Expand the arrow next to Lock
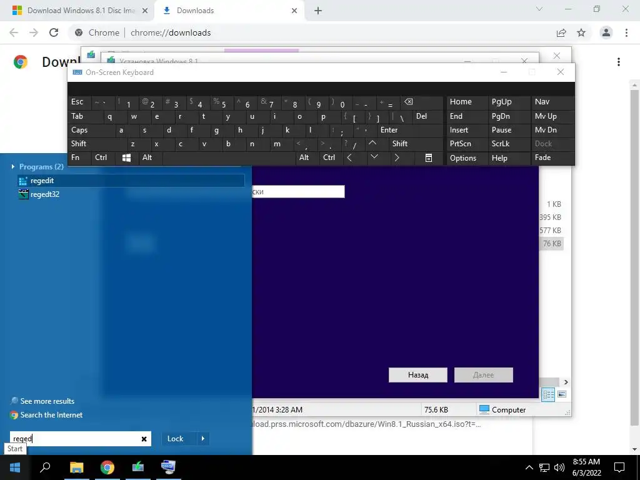This screenshot has height=480, width=640. (203, 439)
